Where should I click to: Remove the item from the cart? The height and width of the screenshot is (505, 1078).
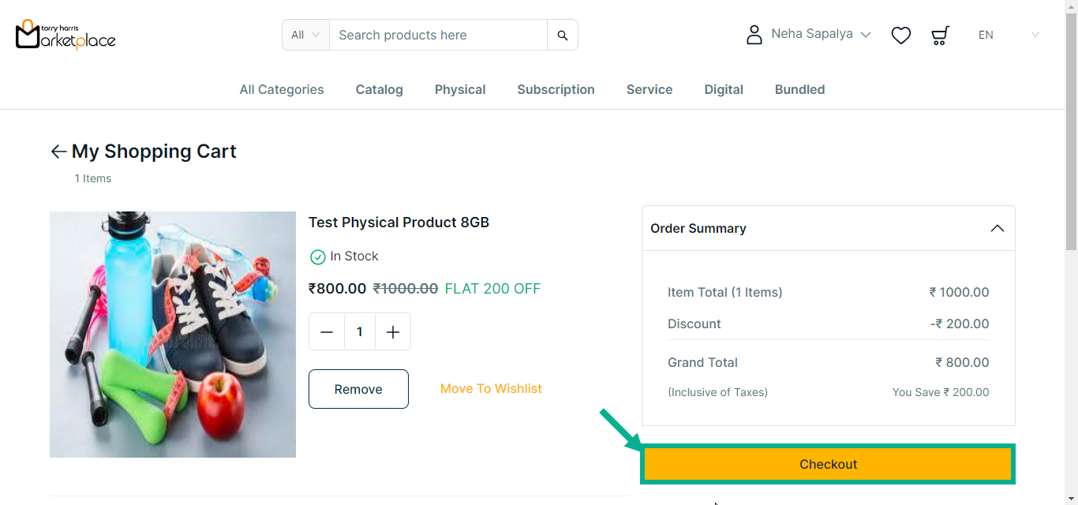358,389
